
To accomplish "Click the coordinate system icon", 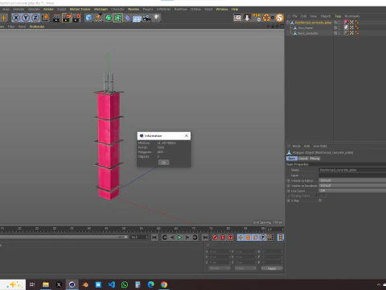I will pos(46,18).
